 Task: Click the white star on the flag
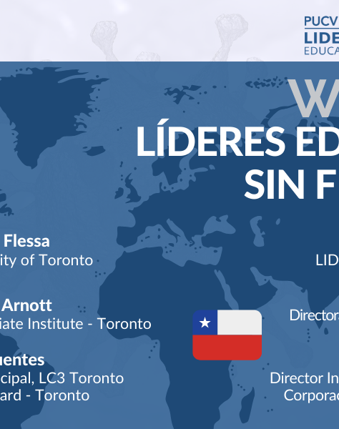click(205, 322)
